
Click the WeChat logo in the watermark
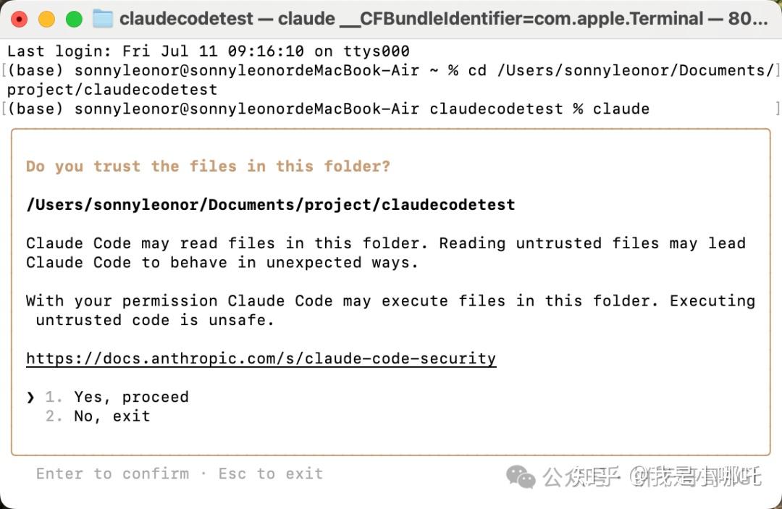521,476
